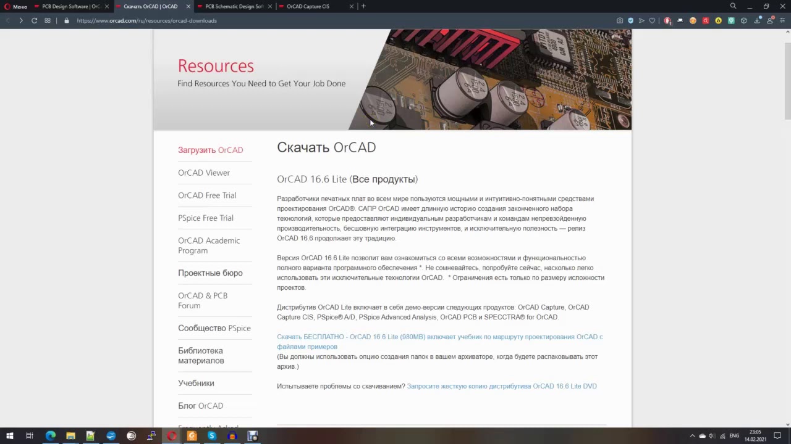Viewport: 791px width, 444px height.
Task: Open Skype from the taskbar
Action: click(212, 436)
